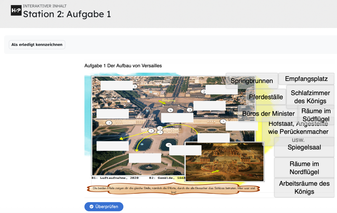Screen dimensions: 337x213
Task: Select the Springbrunnen draggable label
Action: (x=252, y=81)
